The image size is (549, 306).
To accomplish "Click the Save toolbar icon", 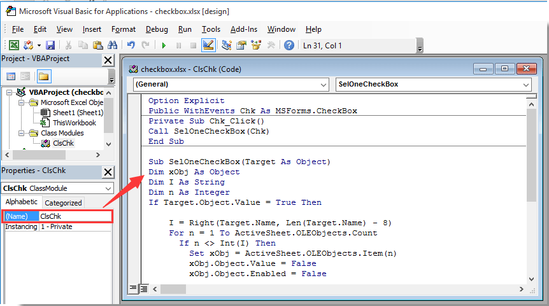I will coord(50,45).
